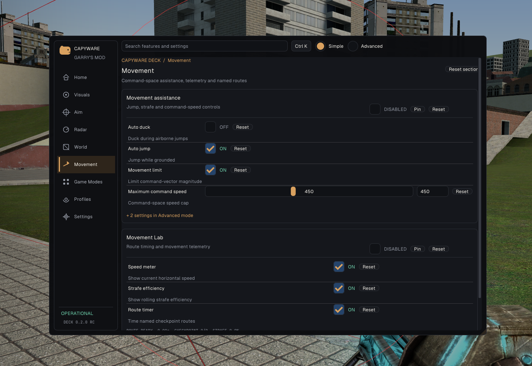
Task: Click the Home house icon in sidebar
Action: [x=66, y=77]
